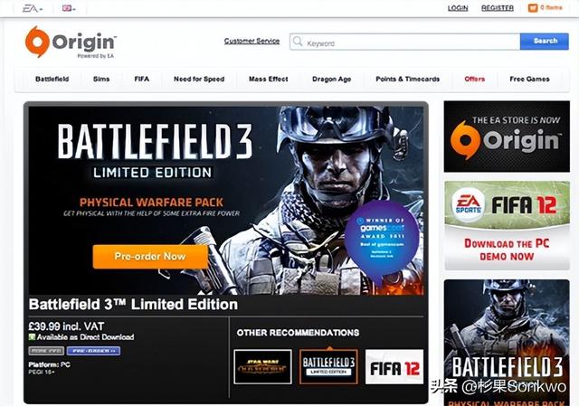Open the Free Games menu item

pyautogui.click(x=529, y=79)
